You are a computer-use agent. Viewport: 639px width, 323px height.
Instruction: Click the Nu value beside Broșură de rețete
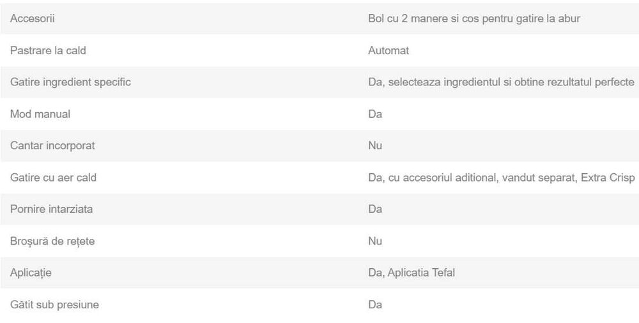tap(375, 241)
